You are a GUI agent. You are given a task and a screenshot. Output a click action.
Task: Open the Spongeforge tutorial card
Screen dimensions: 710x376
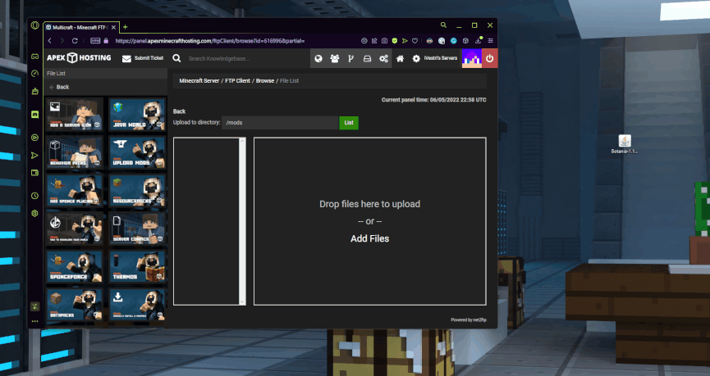[x=75, y=267]
